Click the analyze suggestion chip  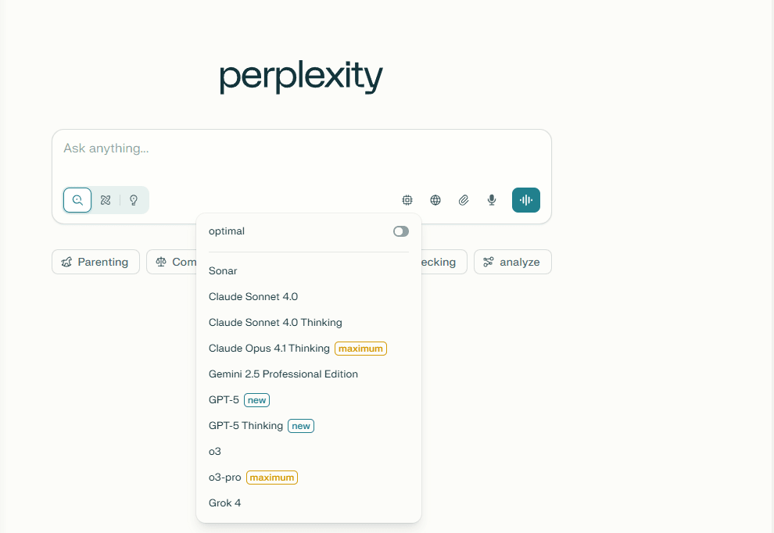[x=512, y=262]
